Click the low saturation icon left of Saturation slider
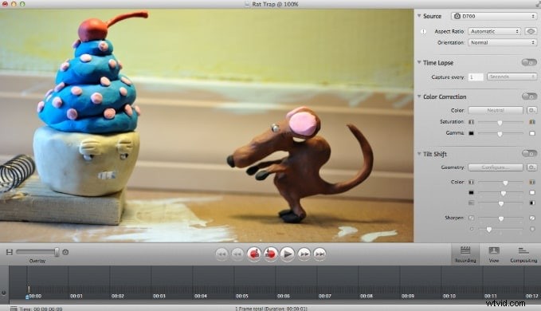541x311 pixels. pyautogui.click(x=472, y=122)
